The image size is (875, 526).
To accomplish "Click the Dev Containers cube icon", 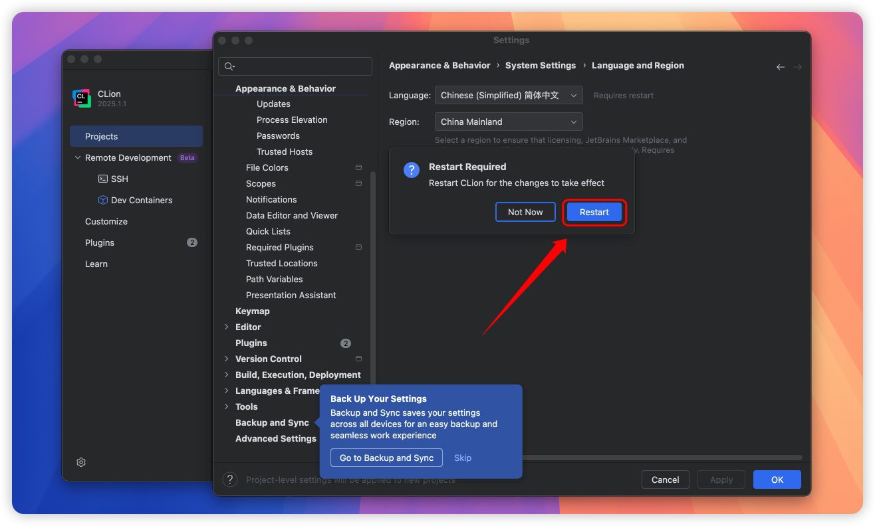I will click(x=103, y=200).
